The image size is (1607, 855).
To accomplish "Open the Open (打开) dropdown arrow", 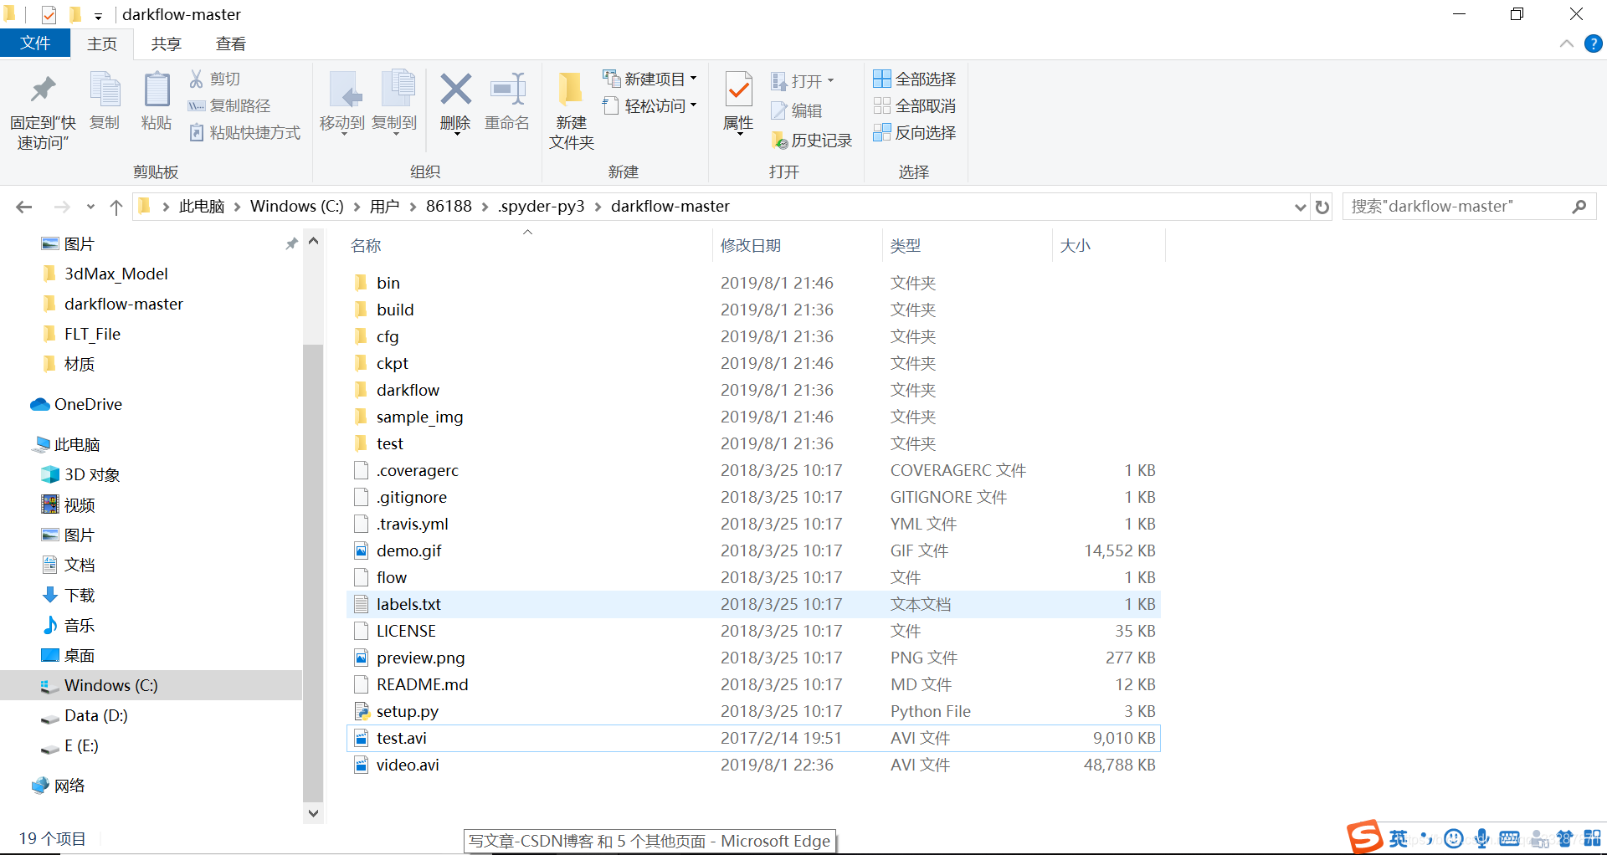I will click(x=830, y=81).
